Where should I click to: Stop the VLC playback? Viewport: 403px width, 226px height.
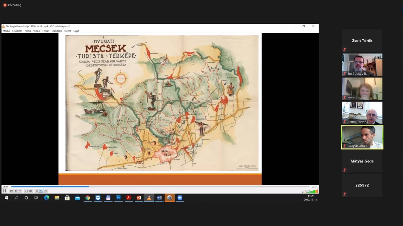[x=16, y=191]
